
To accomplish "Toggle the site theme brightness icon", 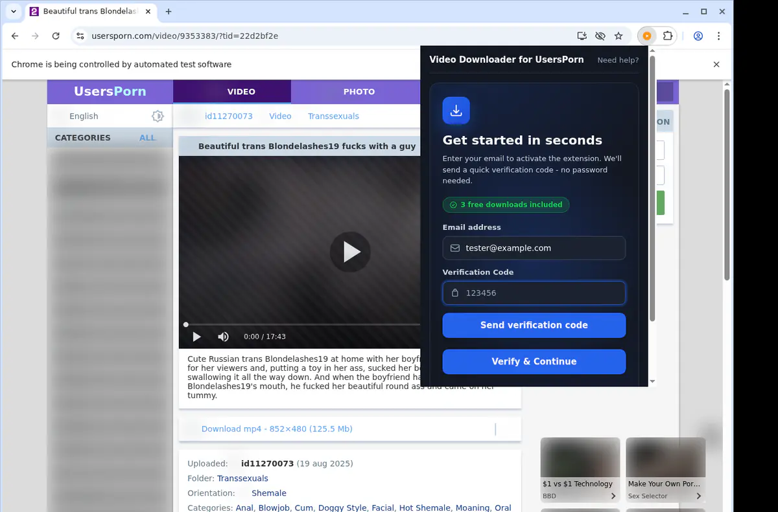I will tap(158, 116).
